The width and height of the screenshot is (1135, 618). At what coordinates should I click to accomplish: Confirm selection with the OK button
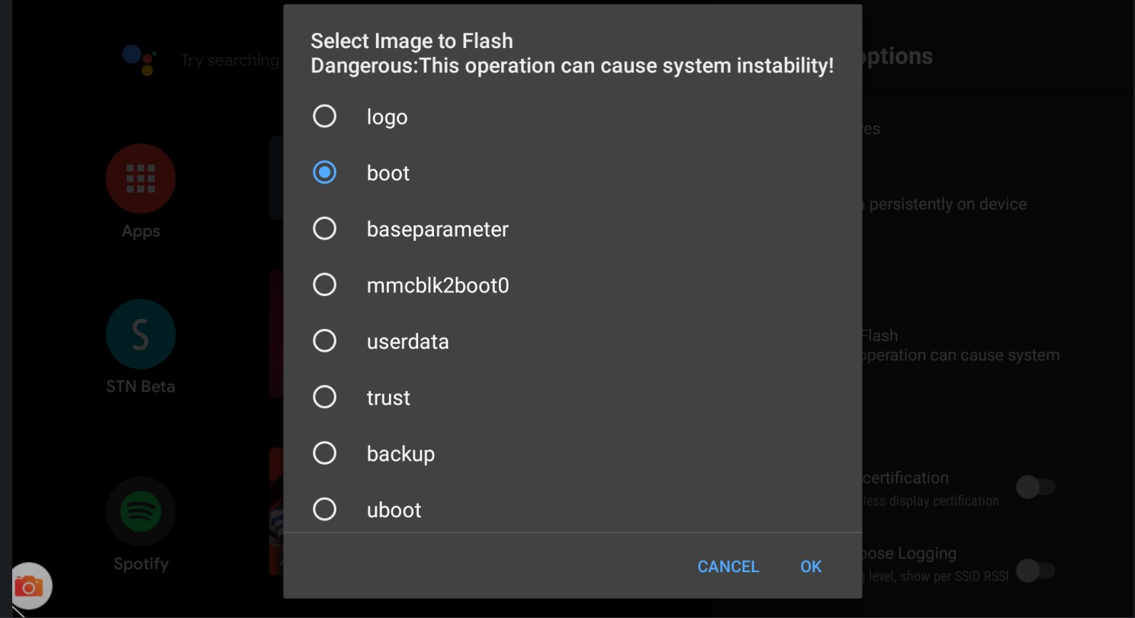pos(811,566)
